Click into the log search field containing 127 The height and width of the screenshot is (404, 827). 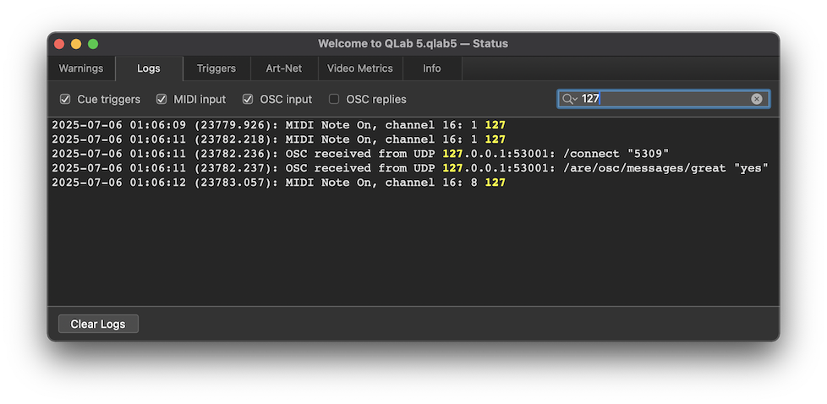click(x=665, y=99)
